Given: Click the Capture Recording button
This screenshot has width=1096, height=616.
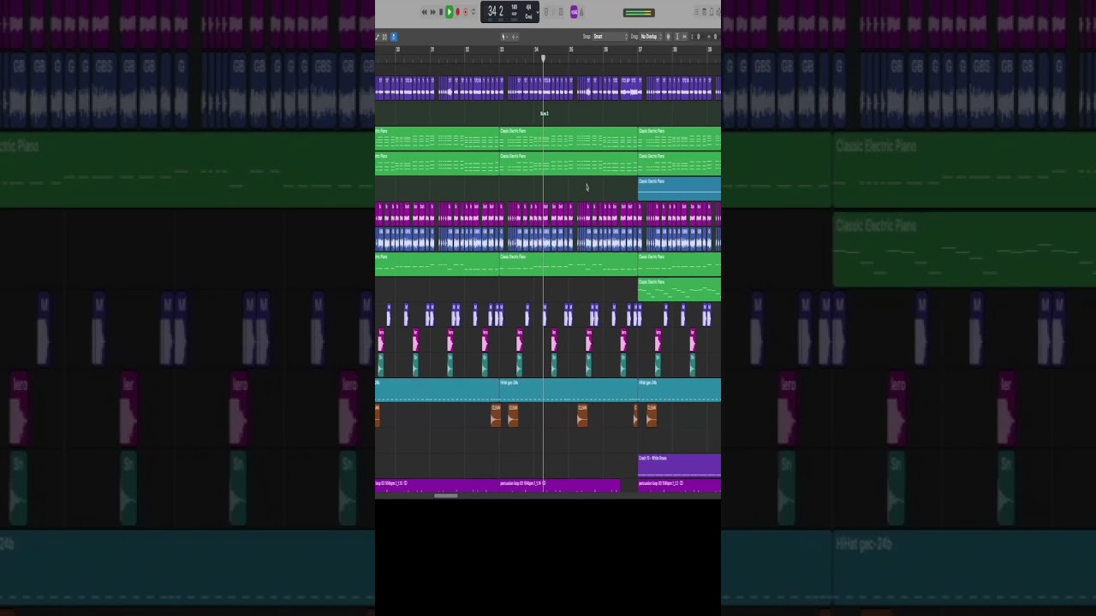Looking at the screenshot, I should pyautogui.click(x=466, y=12).
